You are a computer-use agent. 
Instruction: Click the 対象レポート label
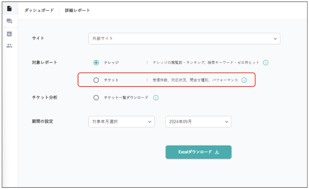click(x=45, y=62)
